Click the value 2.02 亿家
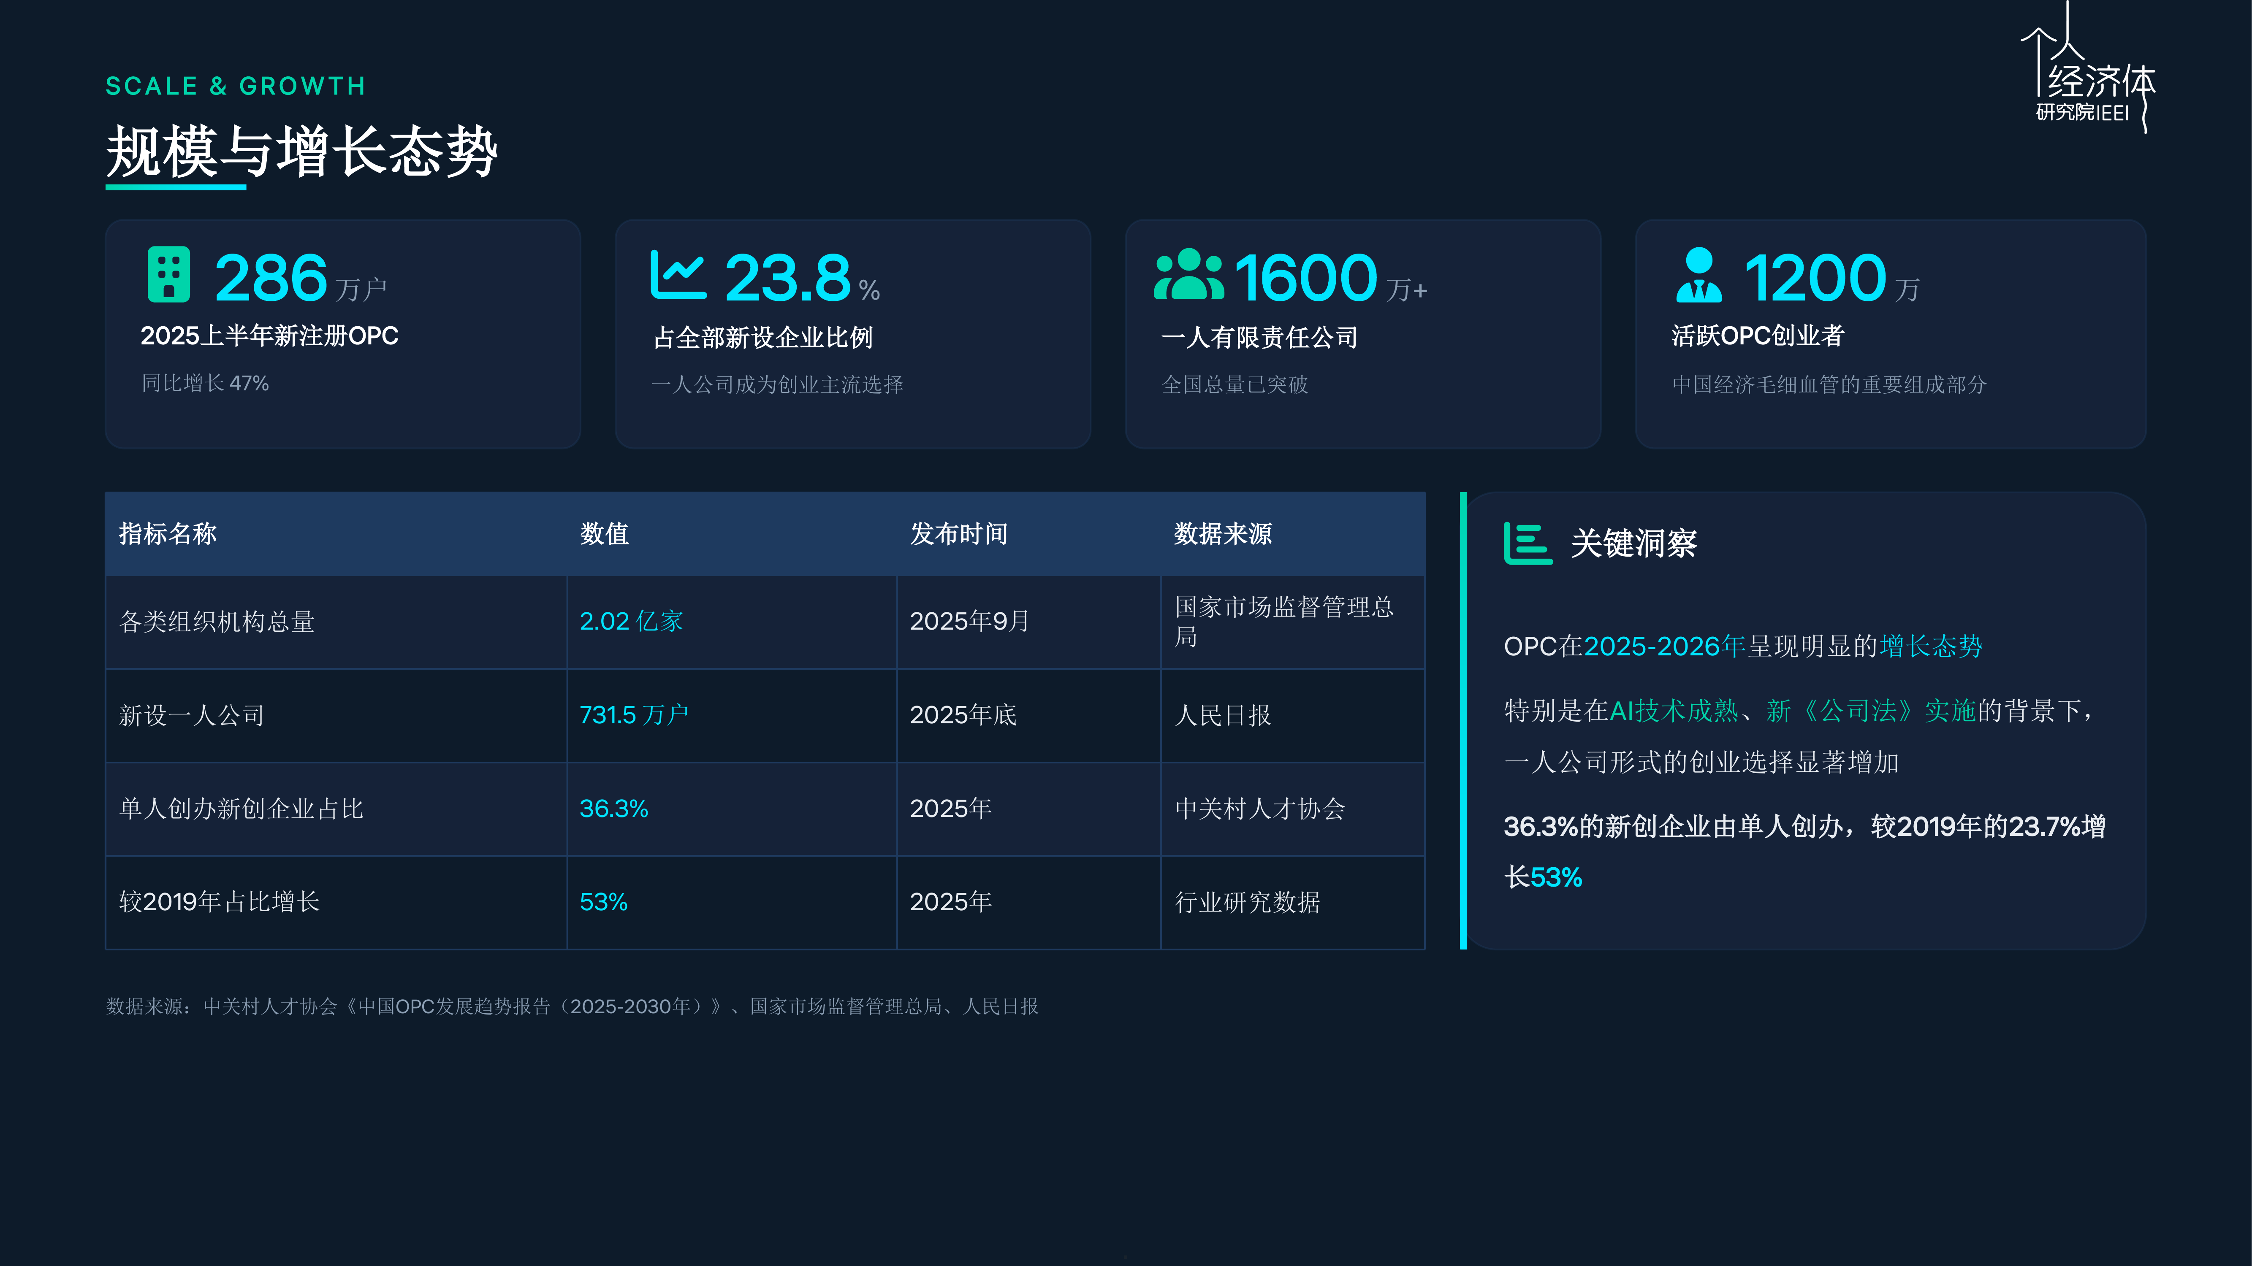Viewport: 2252px width, 1266px height. pos(631,621)
